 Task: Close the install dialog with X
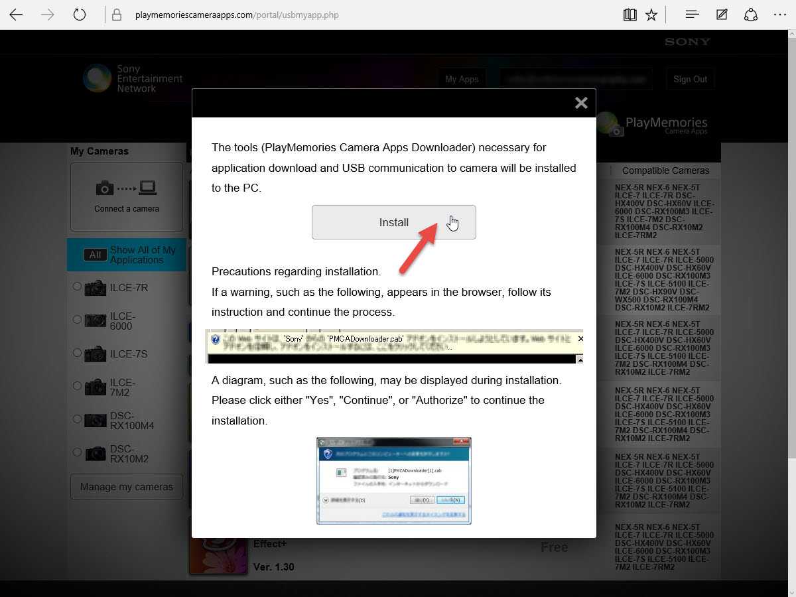click(581, 103)
